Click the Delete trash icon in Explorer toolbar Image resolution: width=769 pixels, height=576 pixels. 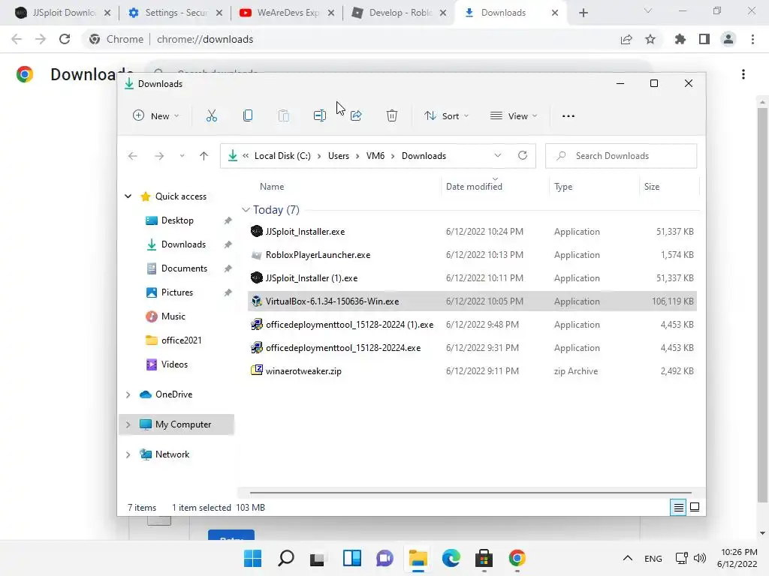[x=392, y=116]
